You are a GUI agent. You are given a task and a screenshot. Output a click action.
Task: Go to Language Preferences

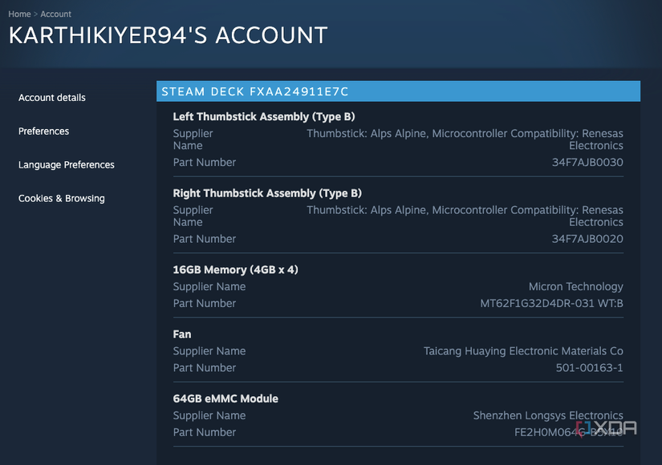pyautogui.click(x=67, y=165)
